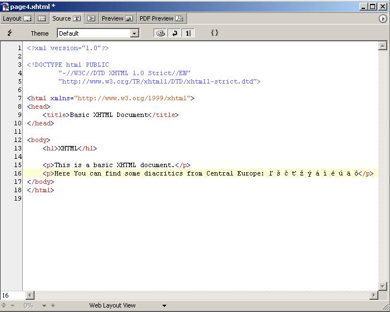The image size is (390, 312).
Task: Click the split view icon at bottom-left
Action: click(4, 305)
